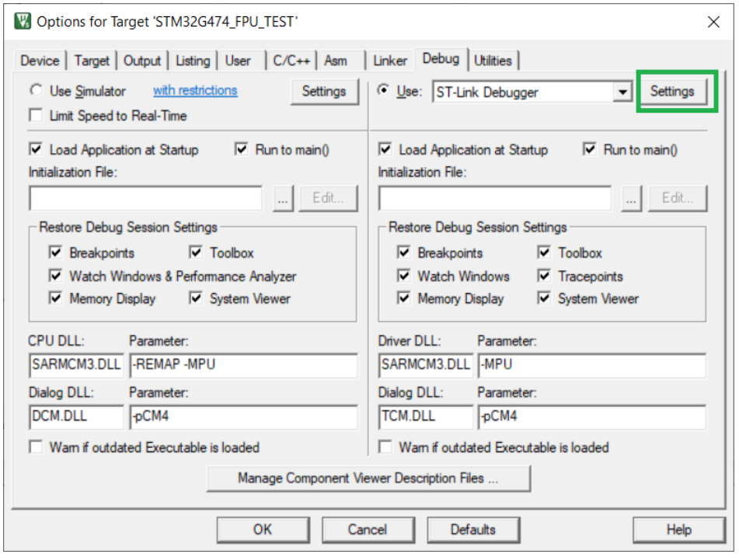Toggle ST-Link side Watch Windows checkbox

(x=404, y=275)
